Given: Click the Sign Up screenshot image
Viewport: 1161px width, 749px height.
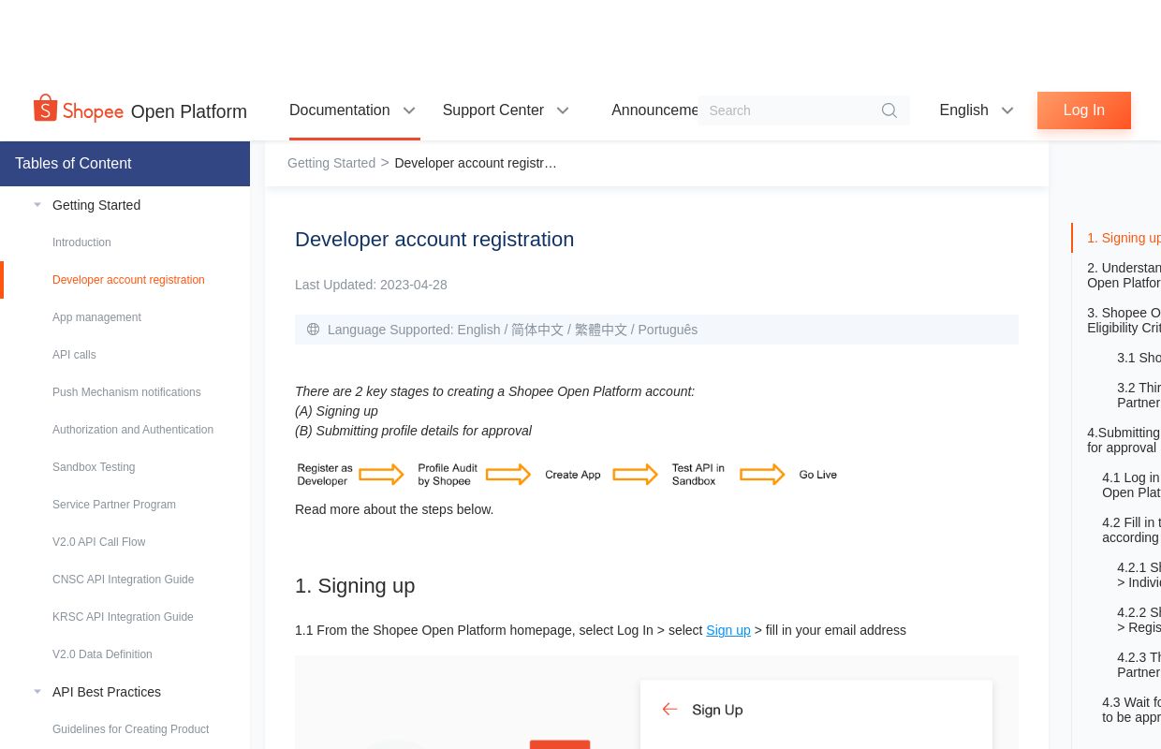Looking at the screenshot, I should (x=656, y=702).
